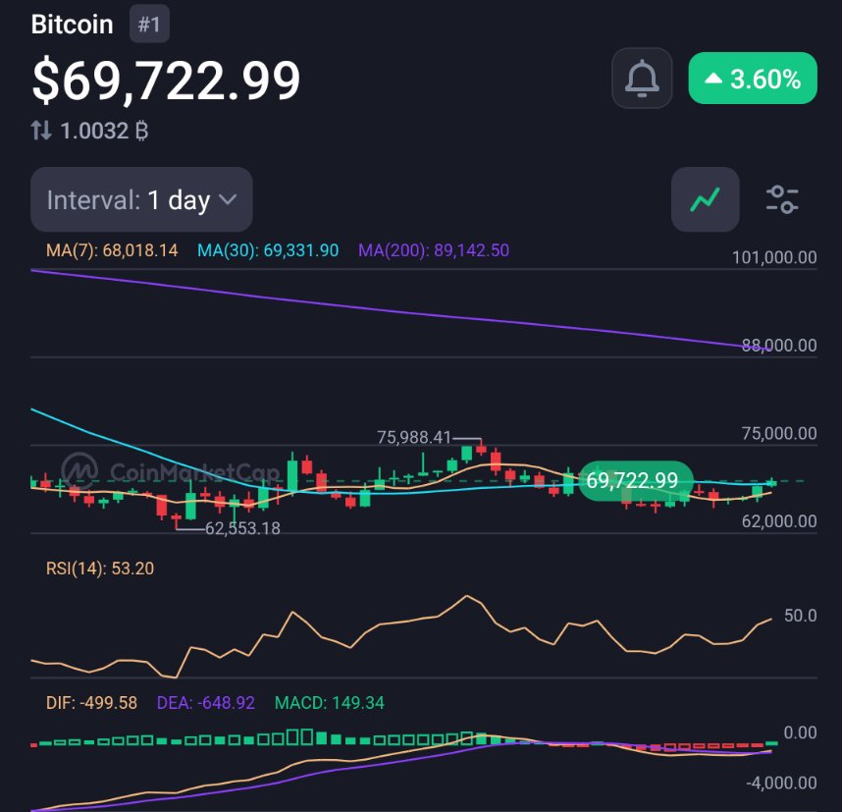Tap the MACD 0.00 axis label
Viewport: 842px width, 812px height.
(x=800, y=733)
